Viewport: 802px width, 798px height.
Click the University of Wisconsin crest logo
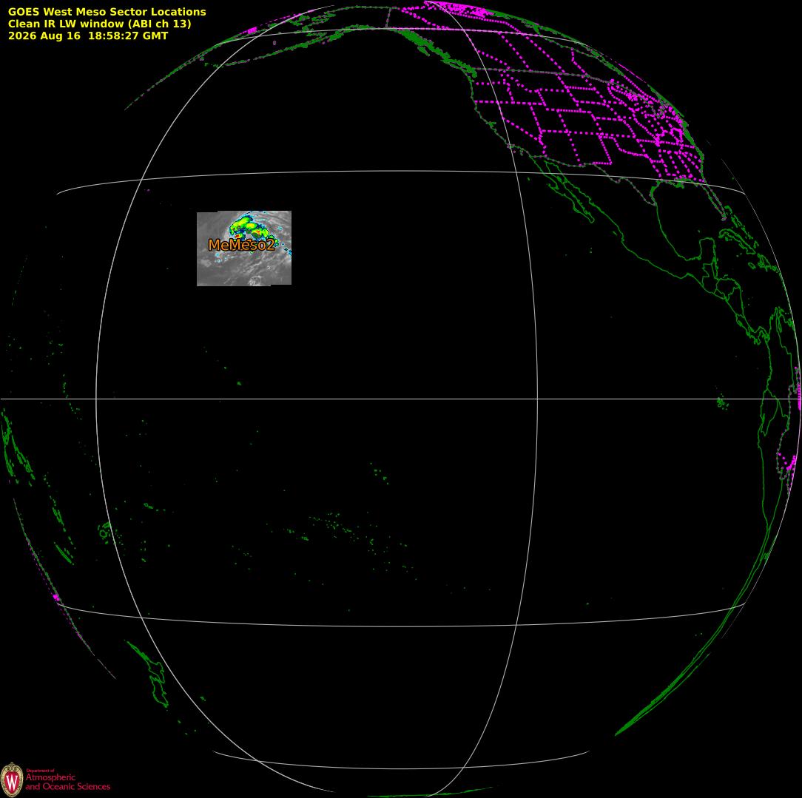point(12,780)
